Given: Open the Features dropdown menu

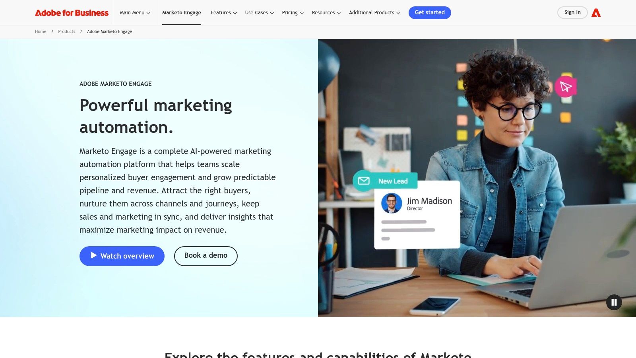Looking at the screenshot, I should tap(224, 13).
